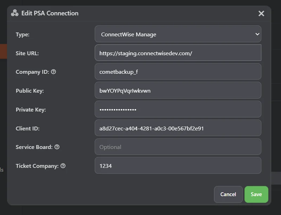This screenshot has height=215, width=281.
Task: Click the 'Ticket Company:' label text
Action: pyautogui.click(x=37, y=166)
